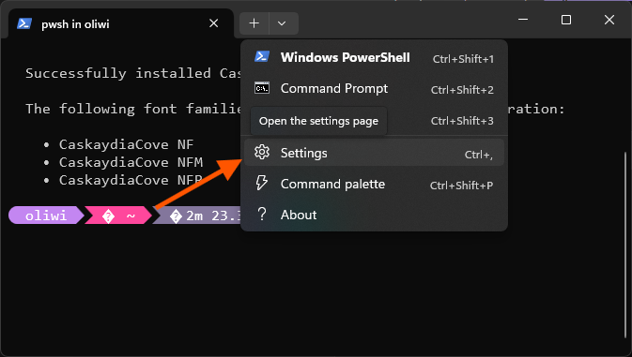632x357 pixels.
Task: Maximize the terminal window
Action: pos(566,20)
